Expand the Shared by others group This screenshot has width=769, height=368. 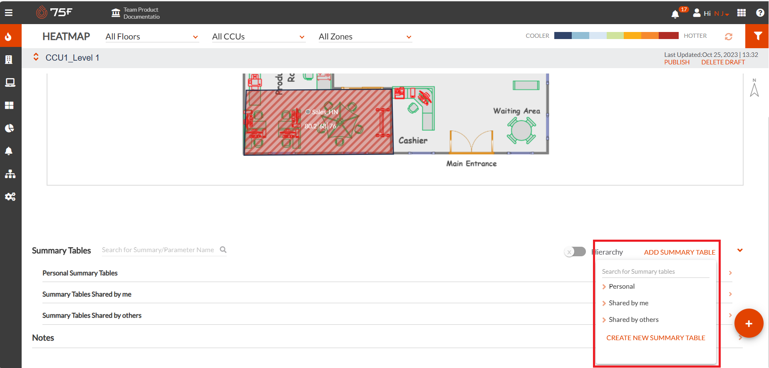pyautogui.click(x=630, y=319)
